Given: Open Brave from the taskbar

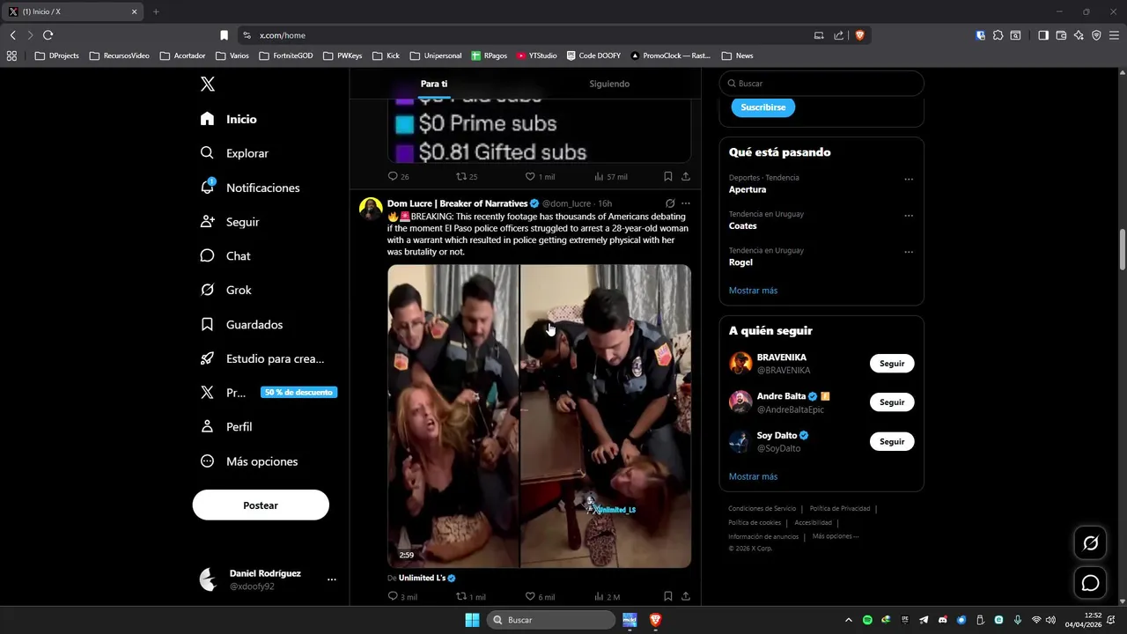Looking at the screenshot, I should coord(655,620).
